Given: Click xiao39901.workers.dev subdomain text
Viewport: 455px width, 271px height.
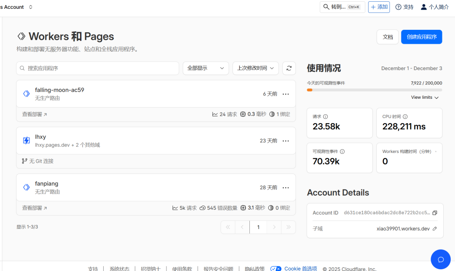Looking at the screenshot, I should (403, 229).
